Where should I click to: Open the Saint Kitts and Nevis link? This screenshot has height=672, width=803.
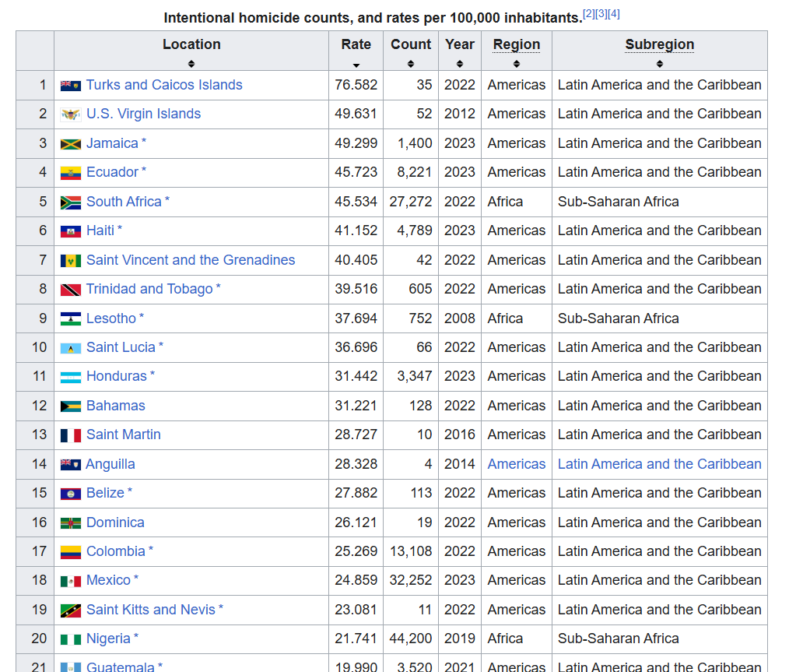pos(150,610)
